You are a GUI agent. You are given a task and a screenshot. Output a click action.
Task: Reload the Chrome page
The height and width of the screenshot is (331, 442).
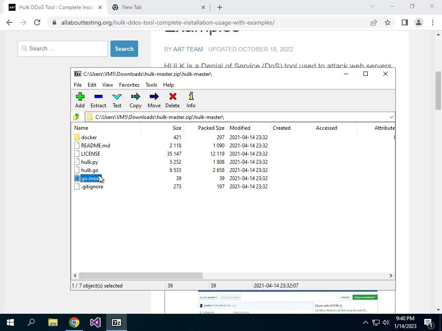(37, 22)
